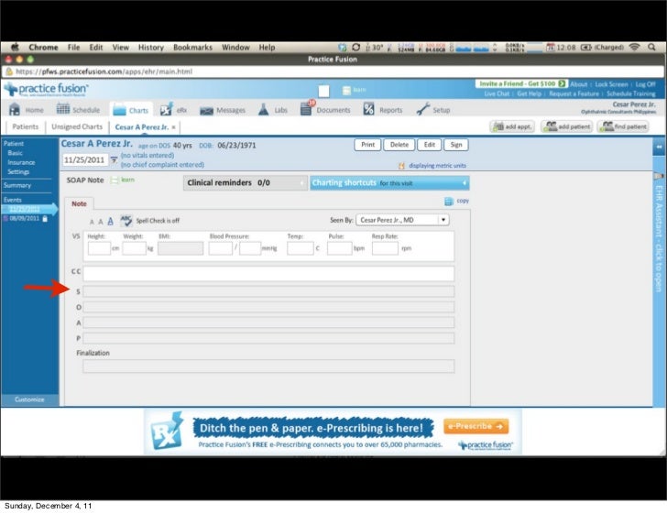Open the 08/09/2011 event

pyautogui.click(x=24, y=218)
